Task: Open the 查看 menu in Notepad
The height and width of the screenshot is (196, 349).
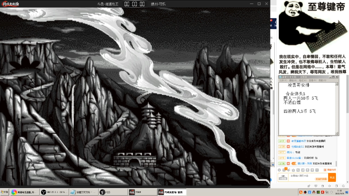Action: (312, 81)
